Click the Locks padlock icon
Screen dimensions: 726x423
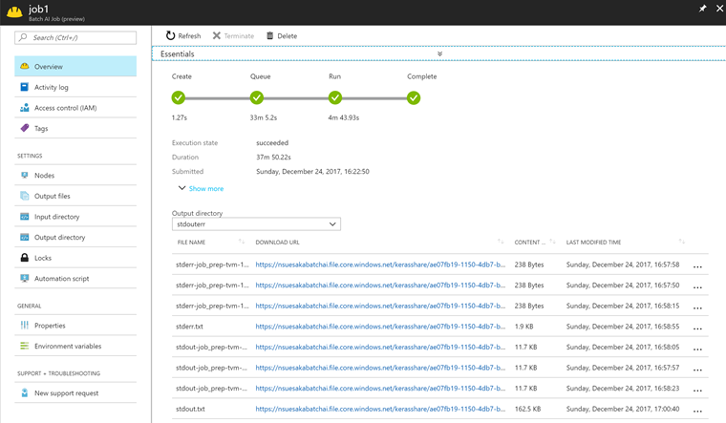tap(25, 258)
